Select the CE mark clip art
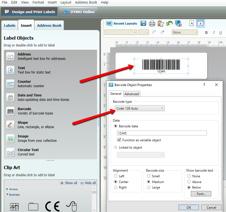The height and width of the screenshot is (212, 226). [52, 206]
